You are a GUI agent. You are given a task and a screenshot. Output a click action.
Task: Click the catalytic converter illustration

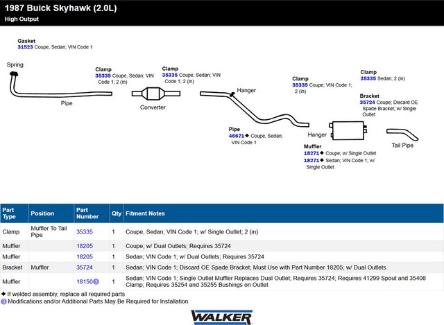[153, 94]
